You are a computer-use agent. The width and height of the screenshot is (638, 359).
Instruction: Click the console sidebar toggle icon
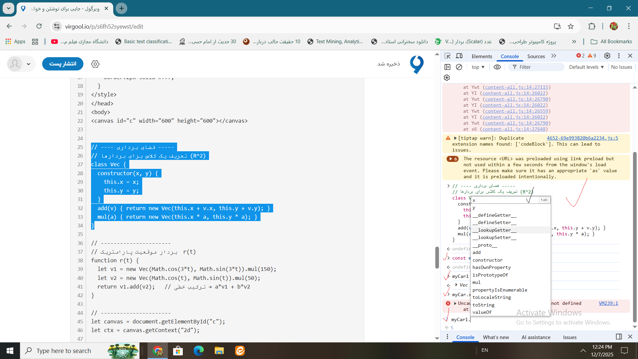(x=448, y=67)
